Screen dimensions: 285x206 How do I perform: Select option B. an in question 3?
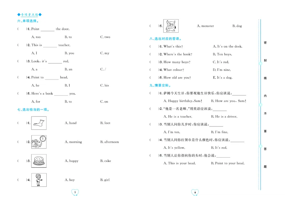[x=68, y=69]
